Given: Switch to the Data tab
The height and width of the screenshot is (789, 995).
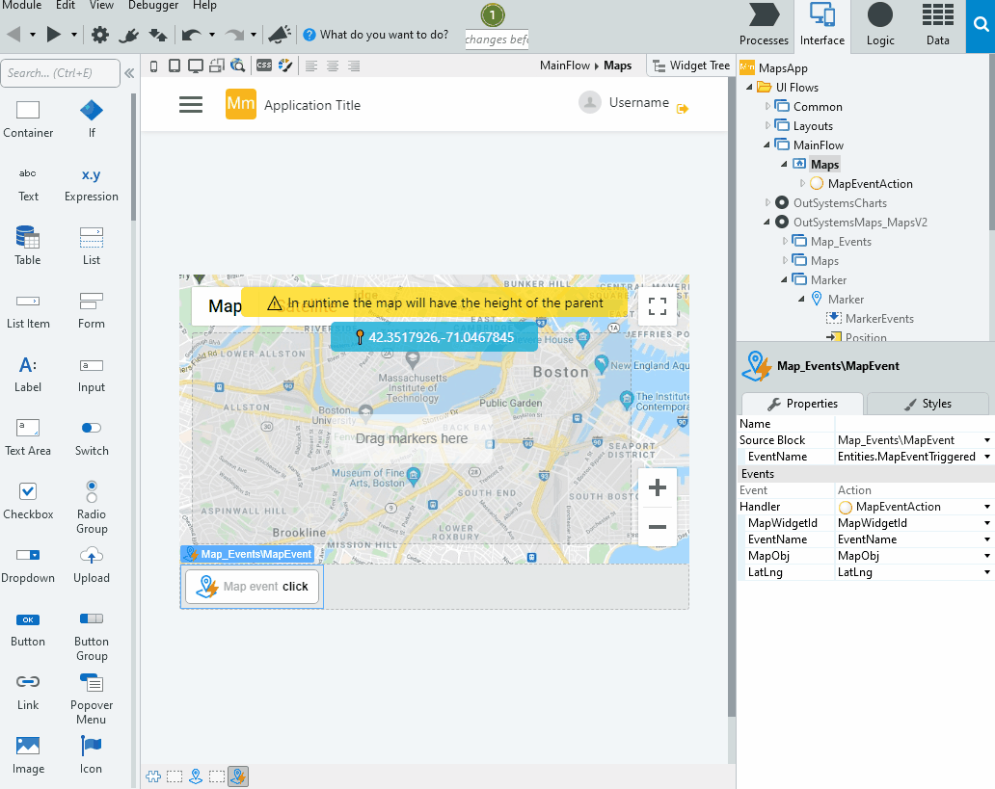Looking at the screenshot, I should (x=937, y=25).
